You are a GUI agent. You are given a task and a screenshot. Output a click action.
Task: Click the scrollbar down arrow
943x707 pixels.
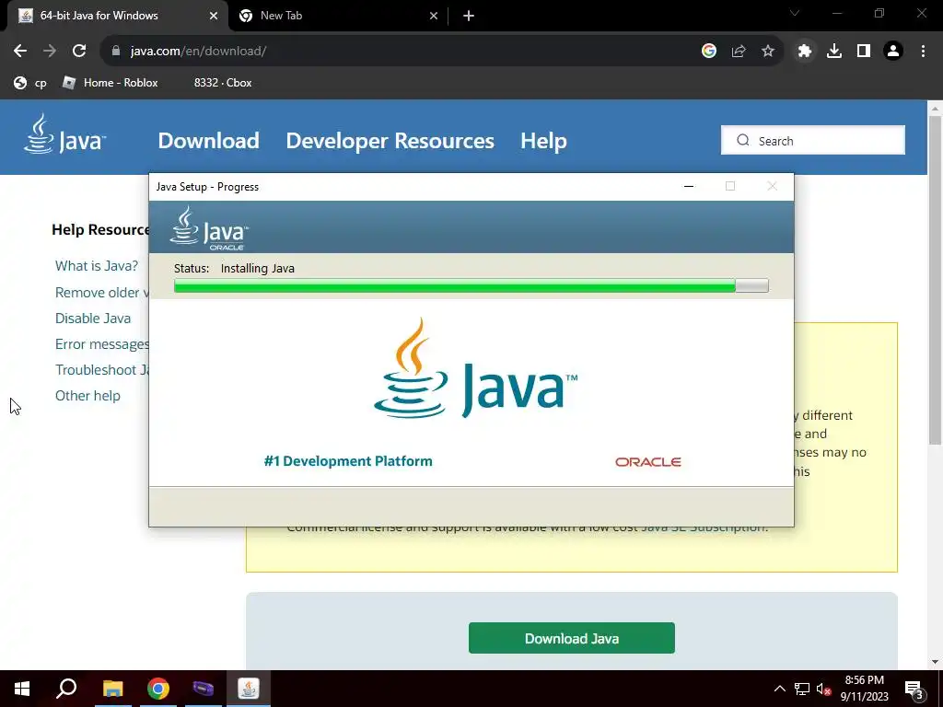coord(935,662)
